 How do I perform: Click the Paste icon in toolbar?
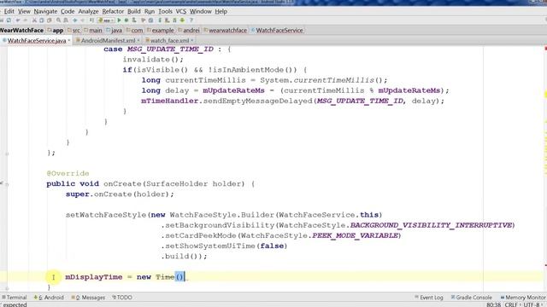coord(50,20)
